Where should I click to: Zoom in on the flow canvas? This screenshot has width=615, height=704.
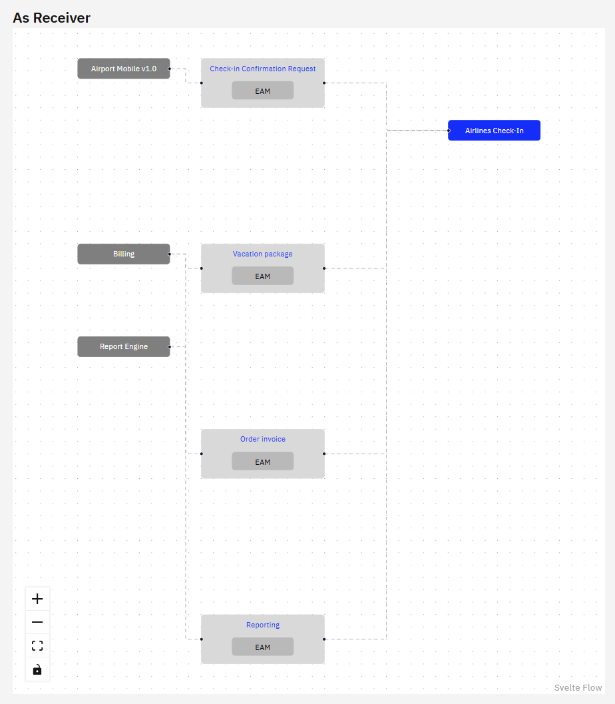[x=37, y=599]
